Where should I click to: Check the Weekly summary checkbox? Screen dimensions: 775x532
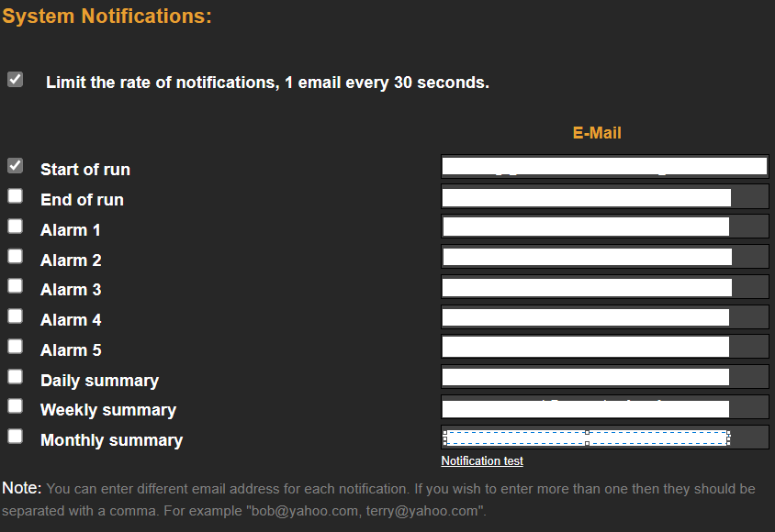click(15, 406)
